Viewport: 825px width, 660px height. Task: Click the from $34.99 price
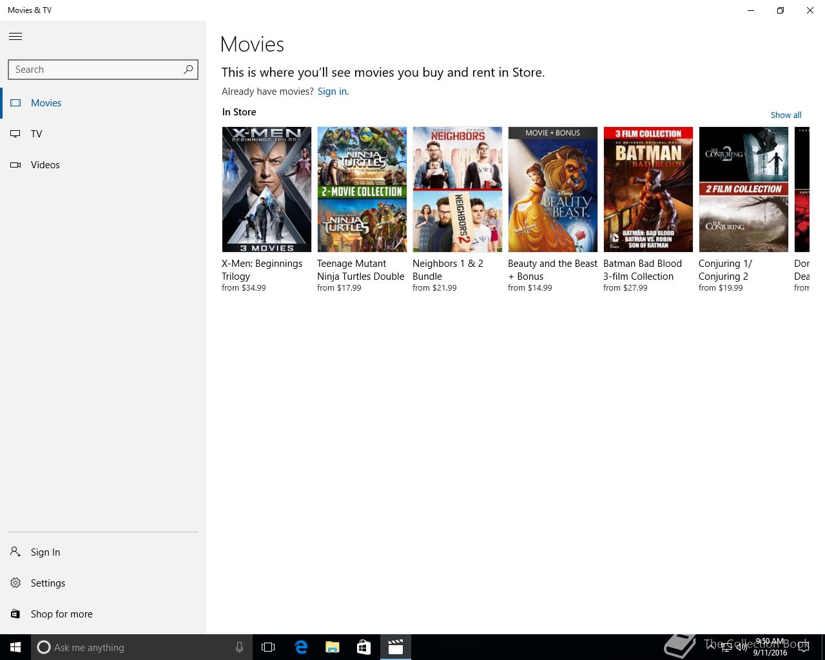tap(244, 288)
